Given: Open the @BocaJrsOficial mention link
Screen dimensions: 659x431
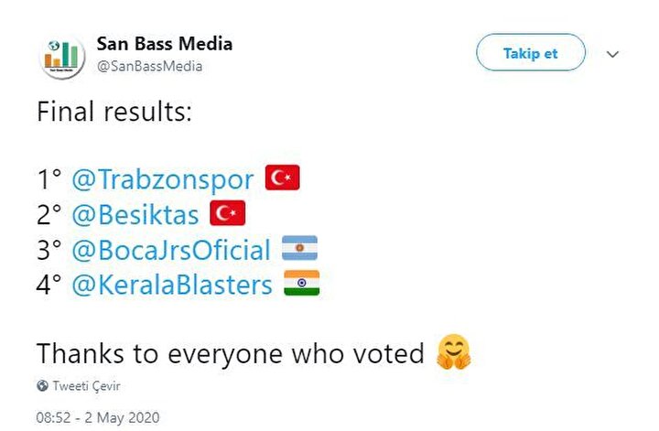Looking at the screenshot, I should tap(171, 250).
